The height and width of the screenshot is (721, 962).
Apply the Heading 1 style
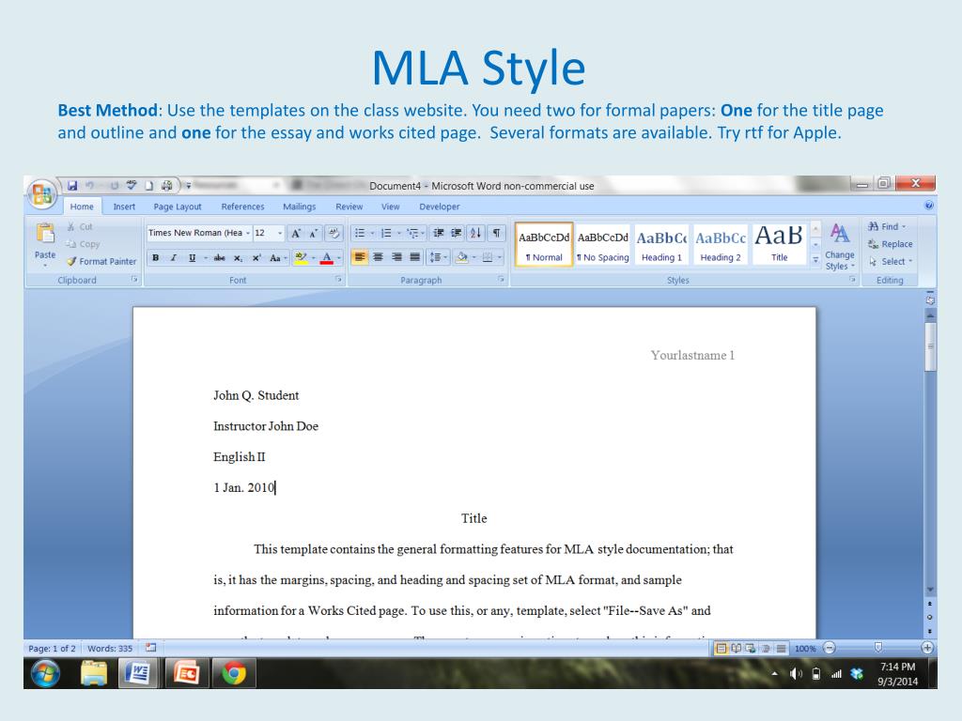(x=661, y=245)
